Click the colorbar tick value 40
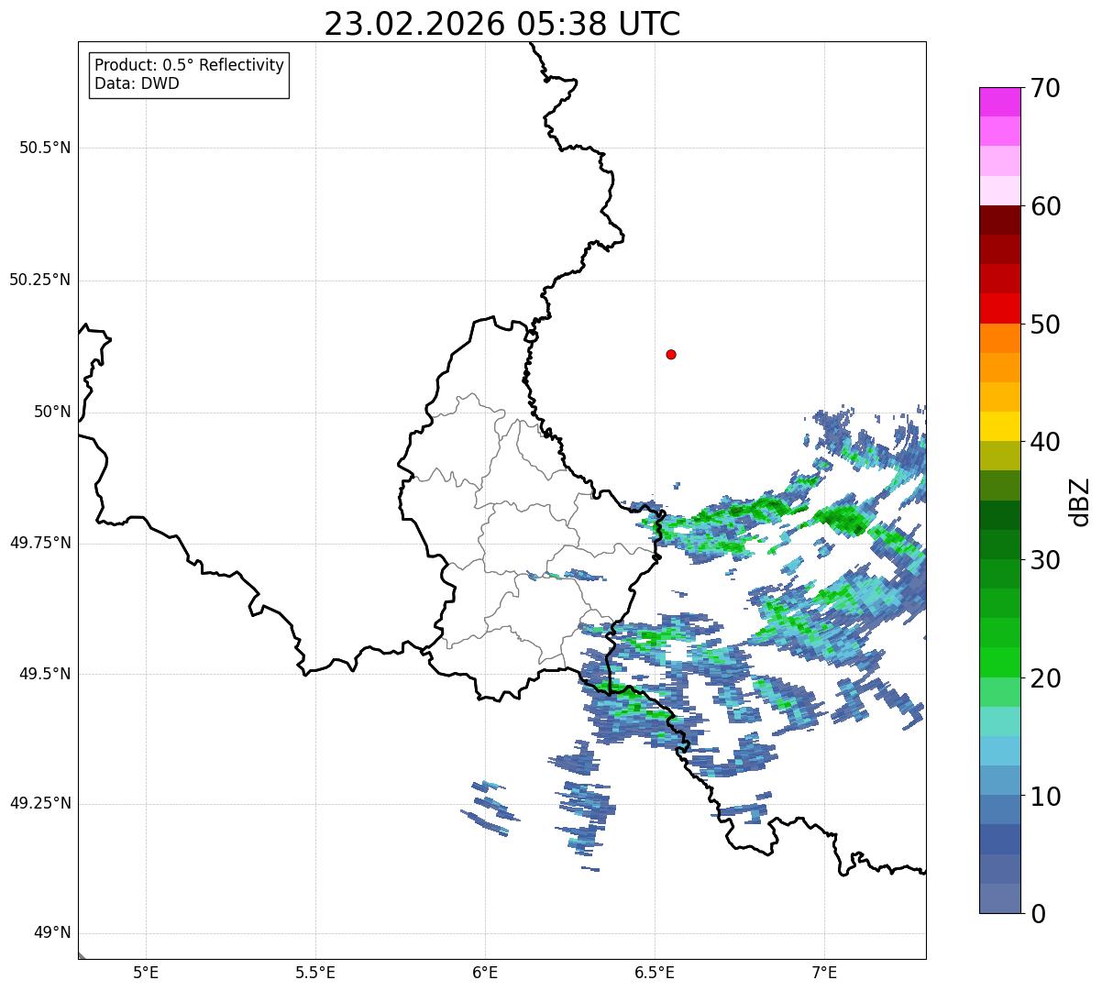 tap(1045, 442)
